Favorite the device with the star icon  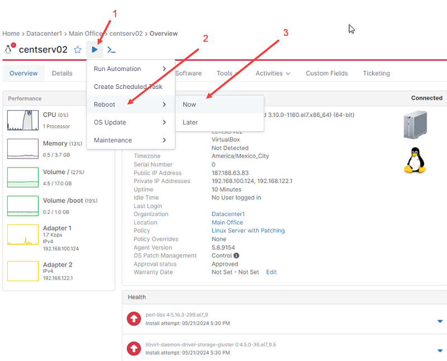(78, 50)
